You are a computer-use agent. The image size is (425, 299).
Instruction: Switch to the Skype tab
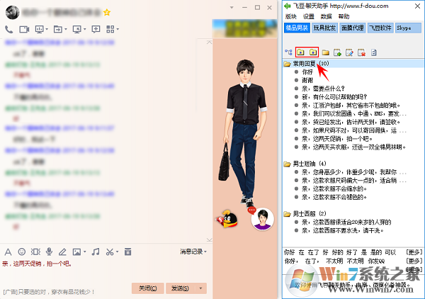[408, 28]
